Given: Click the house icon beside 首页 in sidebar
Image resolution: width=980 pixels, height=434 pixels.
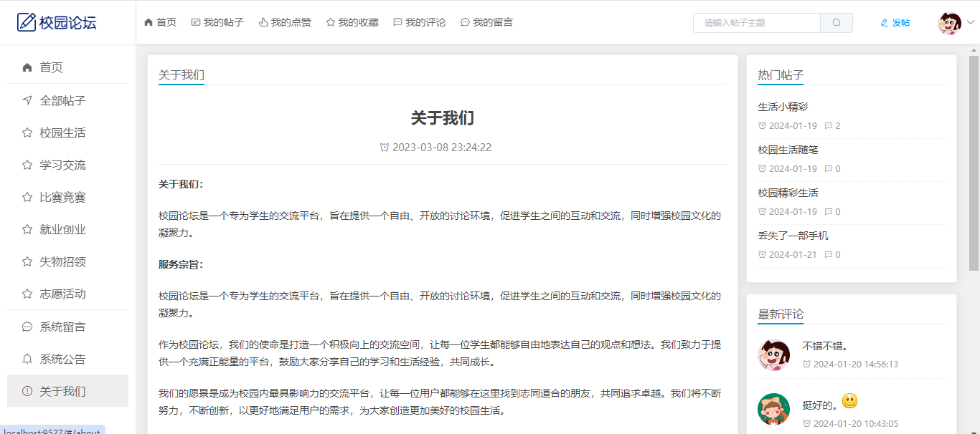Looking at the screenshot, I should (27, 67).
